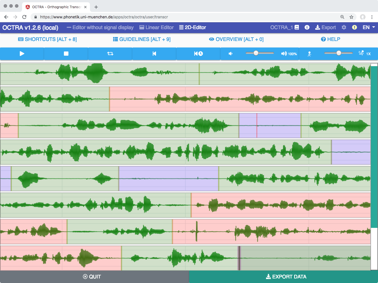Open the Chrome three-dot menu
This screenshot has height=283, width=378.
coord(372,17)
